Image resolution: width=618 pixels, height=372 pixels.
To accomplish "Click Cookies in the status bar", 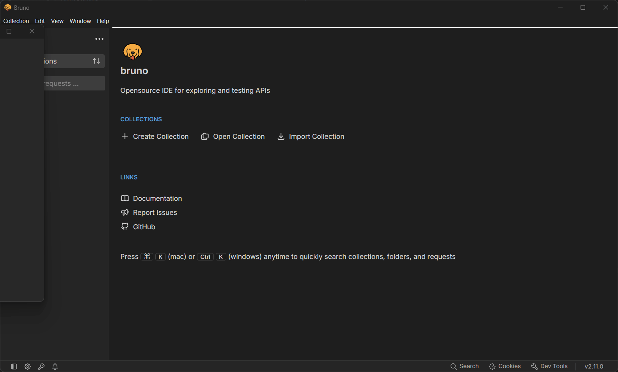I will point(505,366).
